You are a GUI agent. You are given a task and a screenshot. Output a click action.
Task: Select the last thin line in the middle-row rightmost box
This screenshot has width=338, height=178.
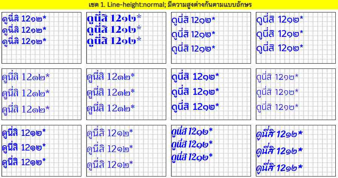pyautogui.click(x=277, y=107)
